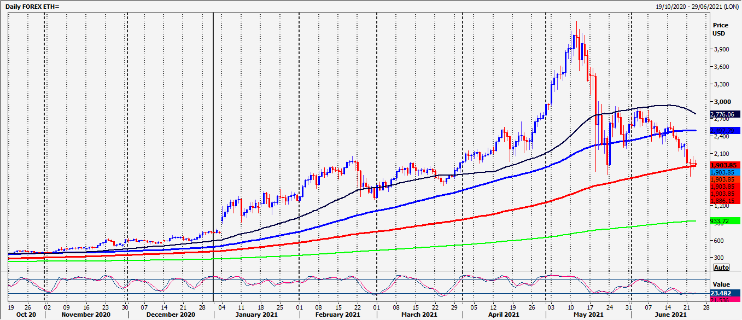
Task: Select the green 933.72 price tag
Action: tap(725, 221)
